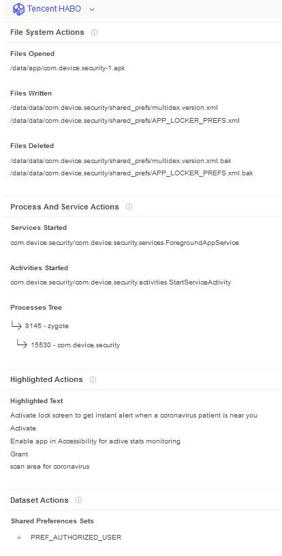Click the APP_LOCKER_PREFS.xml written file path

click(x=125, y=121)
